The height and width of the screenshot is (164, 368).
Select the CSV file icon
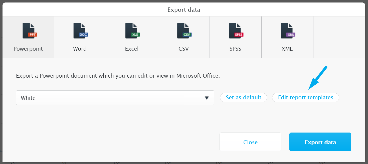[x=184, y=31]
